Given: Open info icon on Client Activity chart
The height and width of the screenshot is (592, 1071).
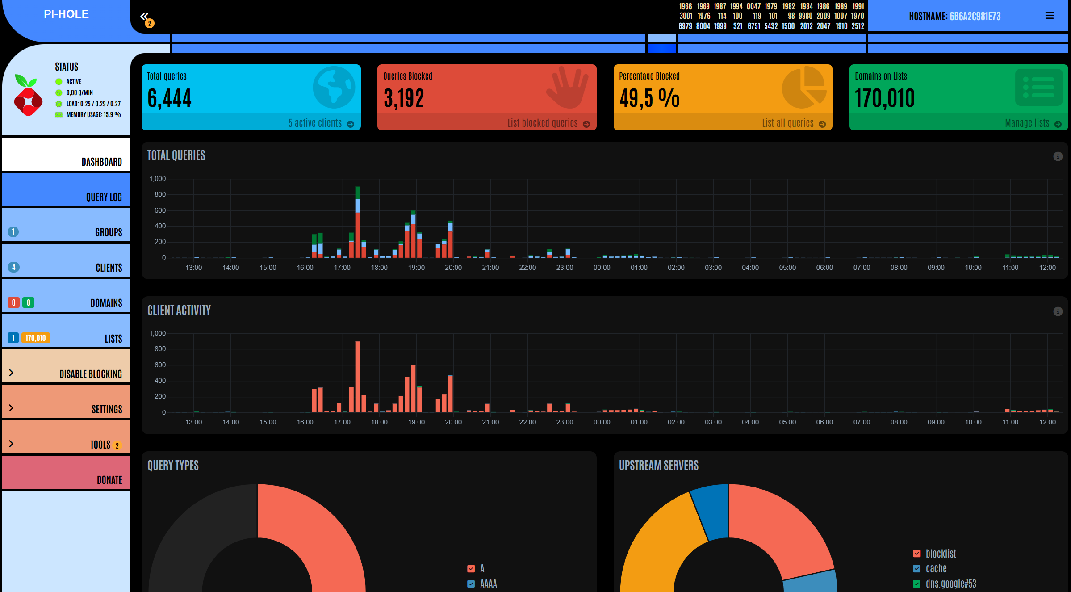Looking at the screenshot, I should [x=1058, y=311].
